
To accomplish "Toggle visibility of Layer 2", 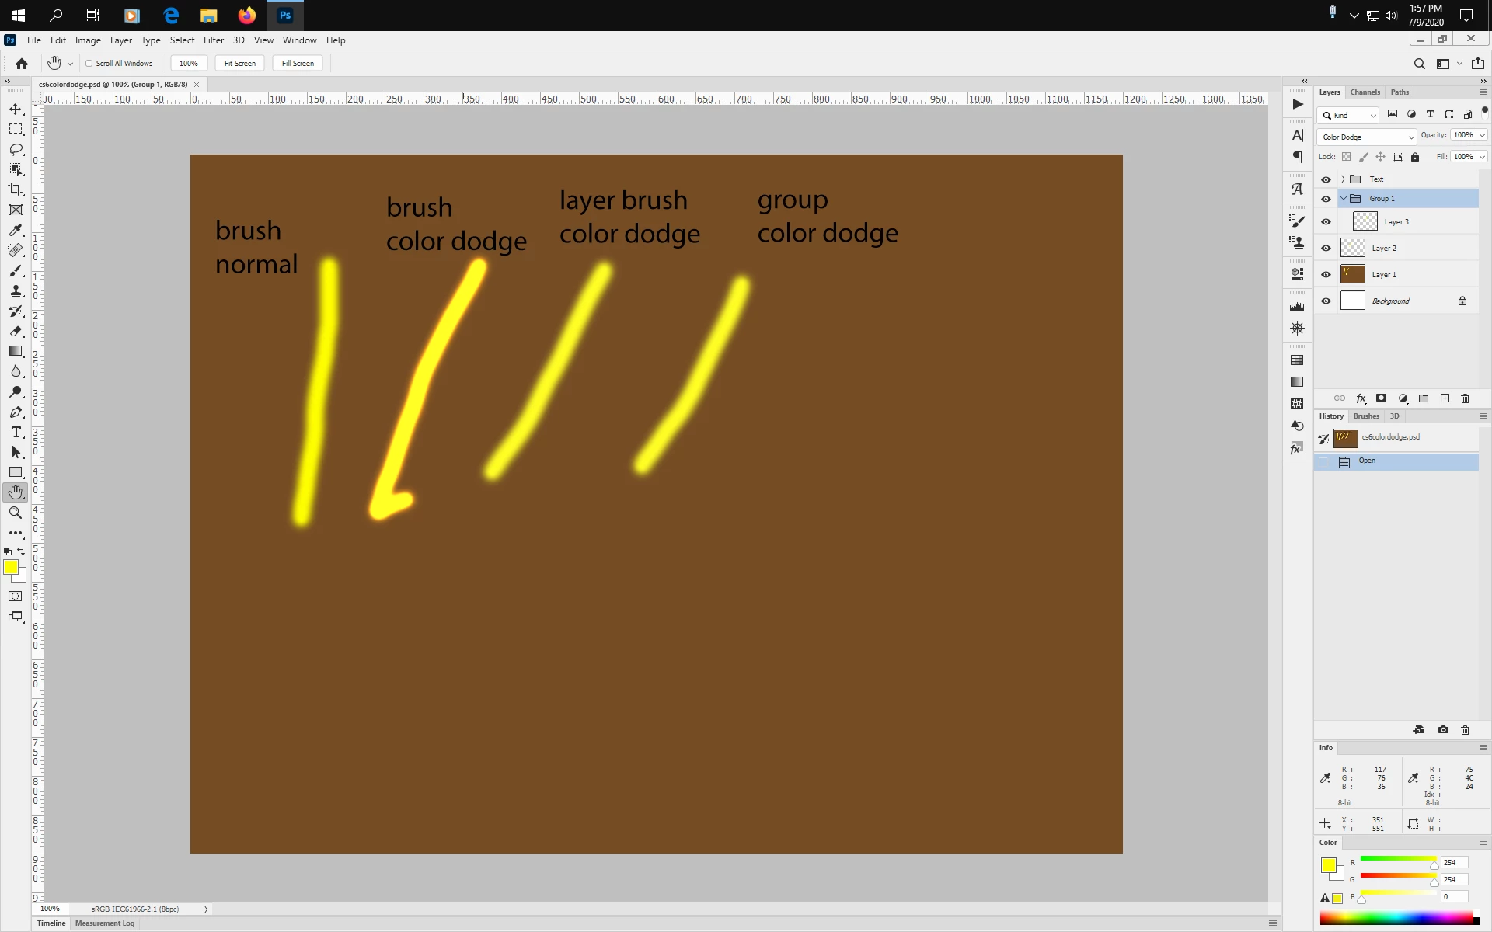I will point(1326,249).
